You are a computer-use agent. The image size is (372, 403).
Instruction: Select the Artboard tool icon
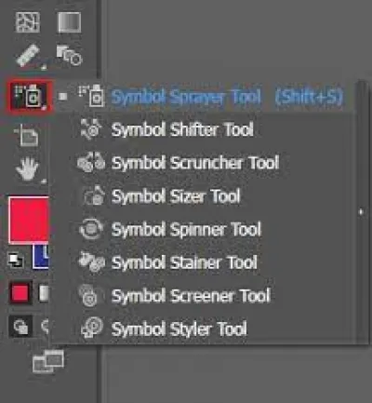[27, 135]
